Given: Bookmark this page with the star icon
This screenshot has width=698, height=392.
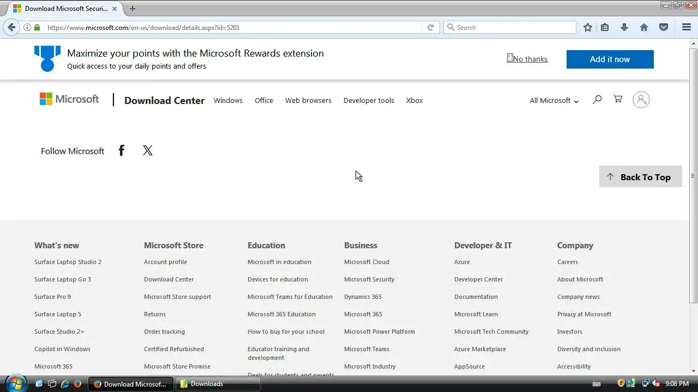Looking at the screenshot, I should tap(588, 27).
